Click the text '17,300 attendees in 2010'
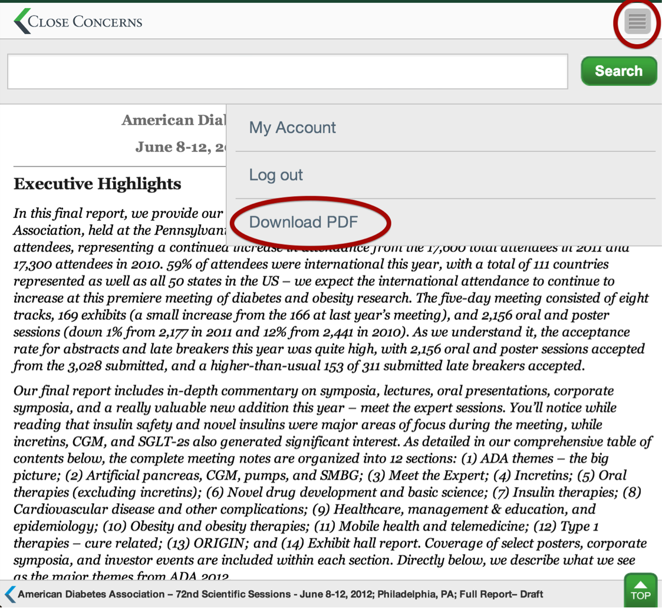Screen dimensions: 662x608 pos(87,264)
